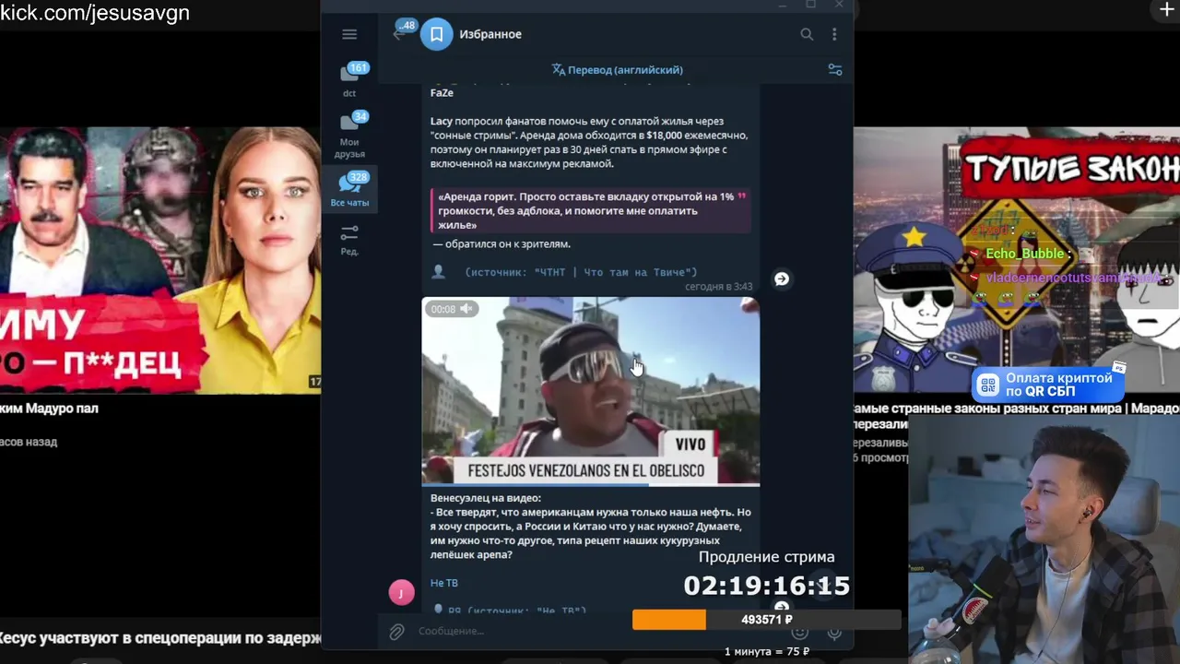Play the Festejos Venezolanos video
1180x664 pixels.
[x=591, y=391]
